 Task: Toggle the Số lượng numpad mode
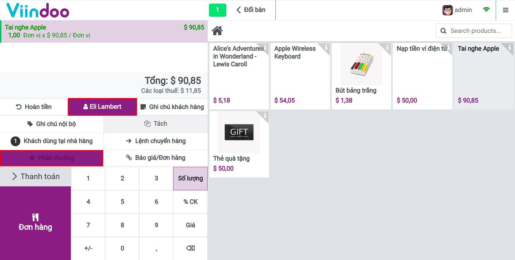point(190,178)
